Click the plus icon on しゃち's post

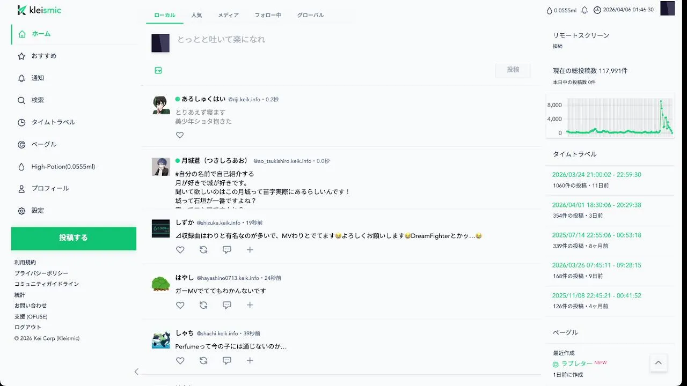tap(250, 360)
